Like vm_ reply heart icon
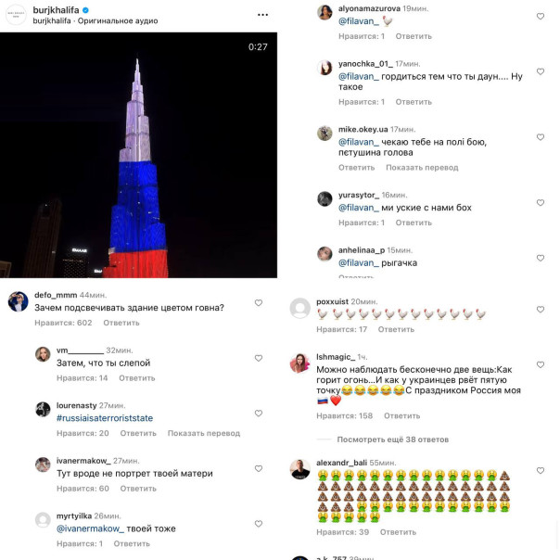Image resolution: width=560 pixels, height=560 pixels. pos(259,358)
